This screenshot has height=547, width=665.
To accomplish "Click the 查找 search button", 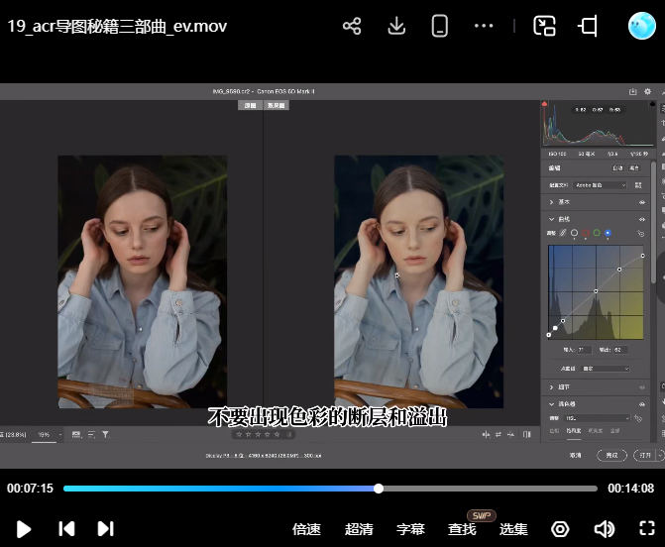I will pyautogui.click(x=462, y=529).
